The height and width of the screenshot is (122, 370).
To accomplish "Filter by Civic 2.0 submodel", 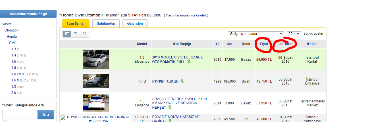I will [14, 93].
